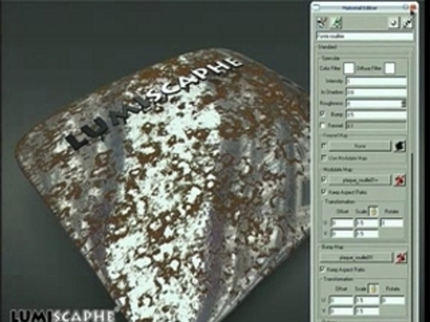Click the material name field
Screen dimensions: 430x322
pos(365,36)
